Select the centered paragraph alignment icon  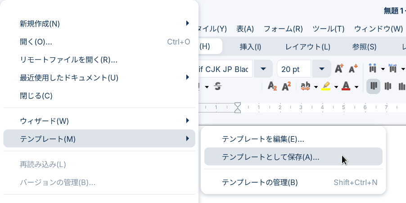tap(388, 86)
